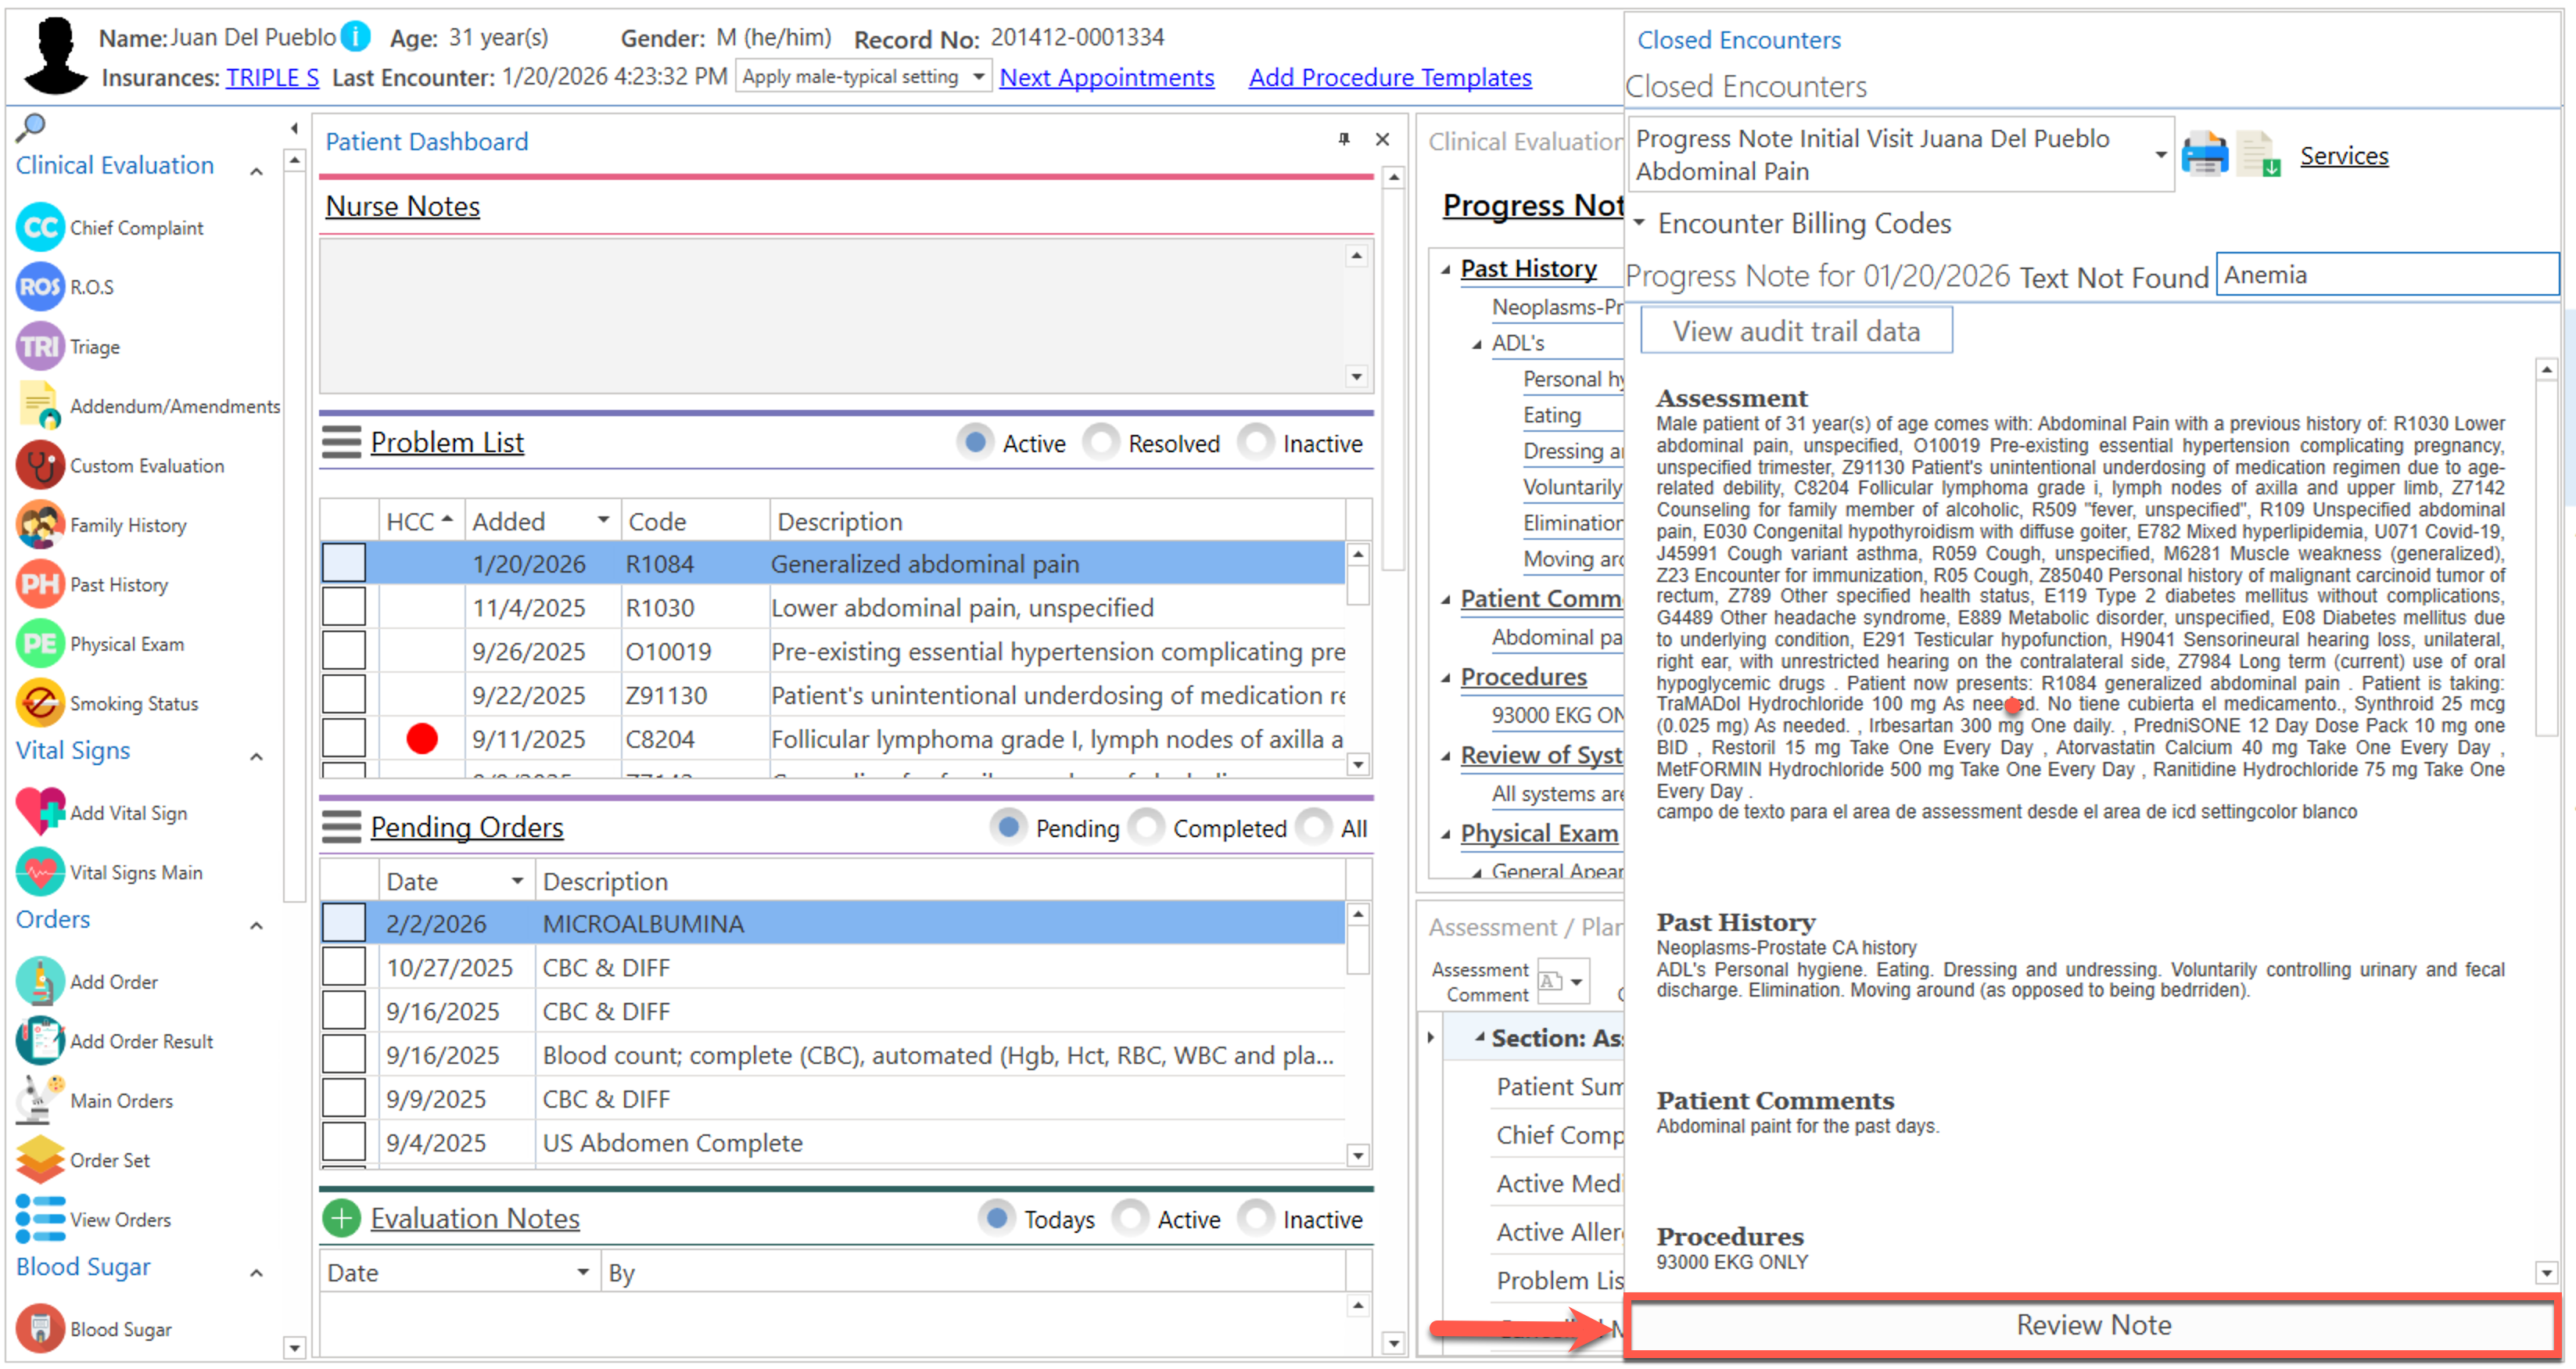
Task: Click the Review Note button
Action: click(2093, 1325)
